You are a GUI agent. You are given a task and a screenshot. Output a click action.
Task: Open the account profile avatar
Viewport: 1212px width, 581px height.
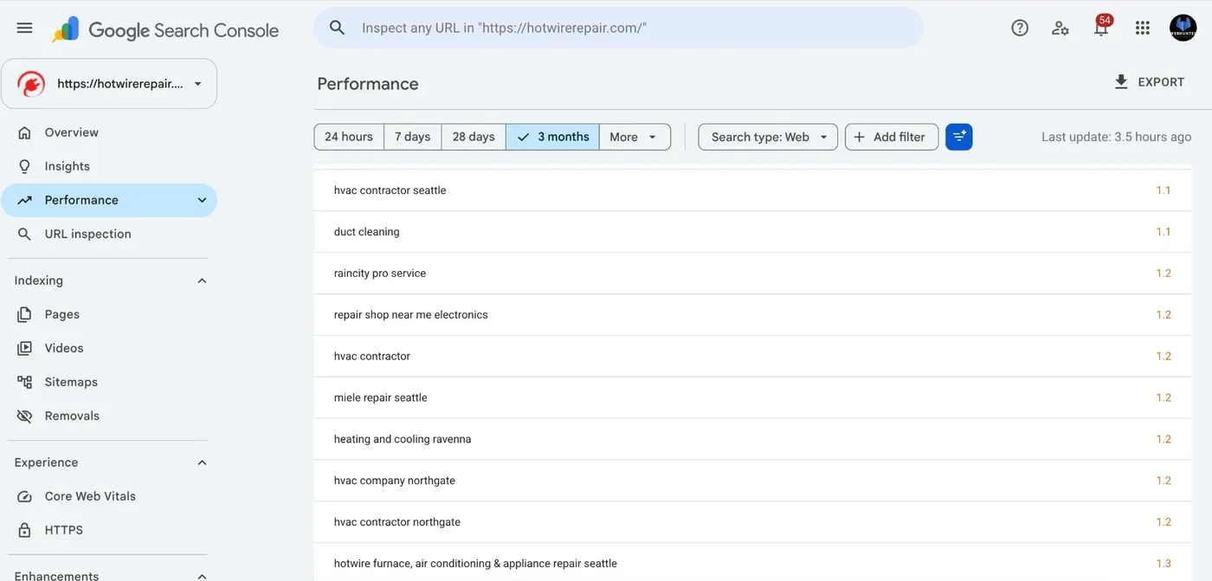pos(1183,28)
